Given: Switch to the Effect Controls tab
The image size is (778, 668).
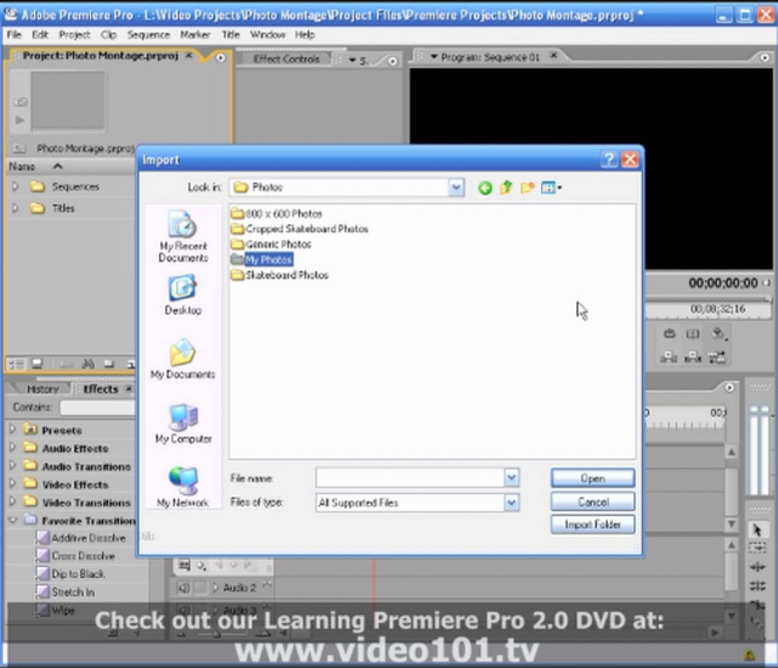Looking at the screenshot, I should [x=286, y=59].
